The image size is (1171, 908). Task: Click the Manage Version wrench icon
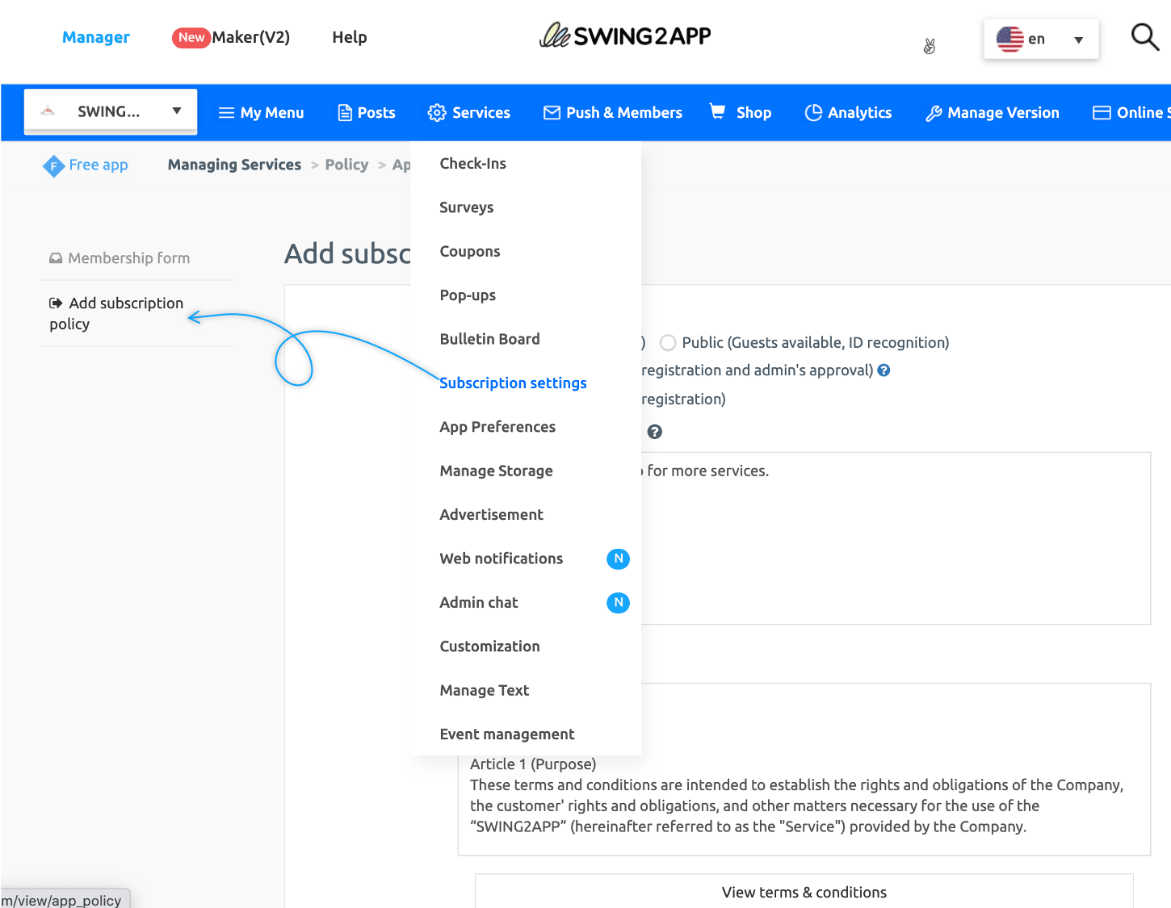[934, 113]
